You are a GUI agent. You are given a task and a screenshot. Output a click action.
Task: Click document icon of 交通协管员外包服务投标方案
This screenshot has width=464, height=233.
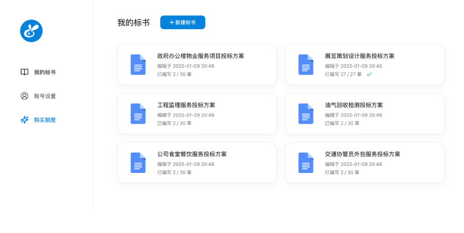point(306,163)
